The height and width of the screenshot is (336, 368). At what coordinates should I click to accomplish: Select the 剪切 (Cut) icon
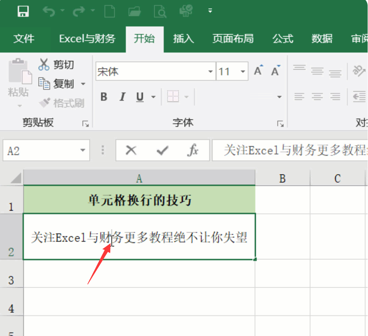(x=45, y=64)
